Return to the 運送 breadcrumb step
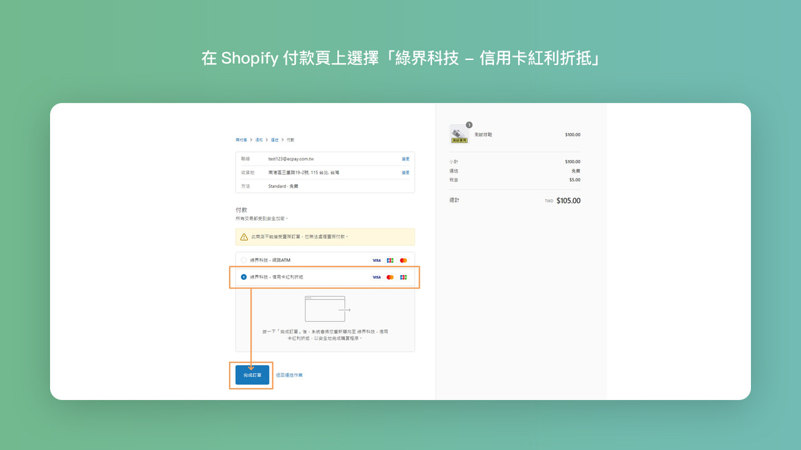This screenshot has width=801, height=450. click(275, 140)
